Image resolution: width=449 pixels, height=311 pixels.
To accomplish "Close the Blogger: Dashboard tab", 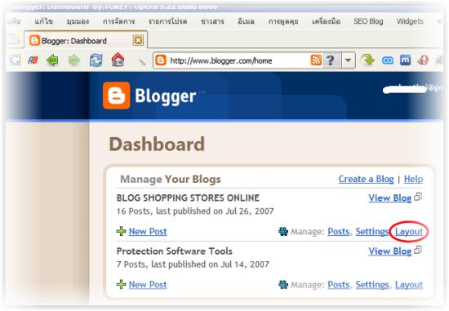I will (138, 40).
